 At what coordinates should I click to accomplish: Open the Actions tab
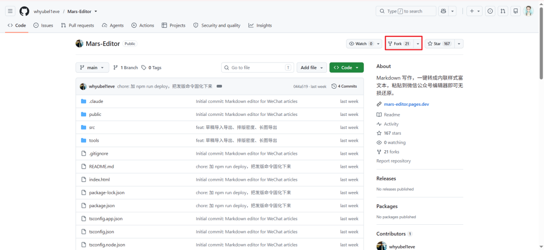click(143, 25)
